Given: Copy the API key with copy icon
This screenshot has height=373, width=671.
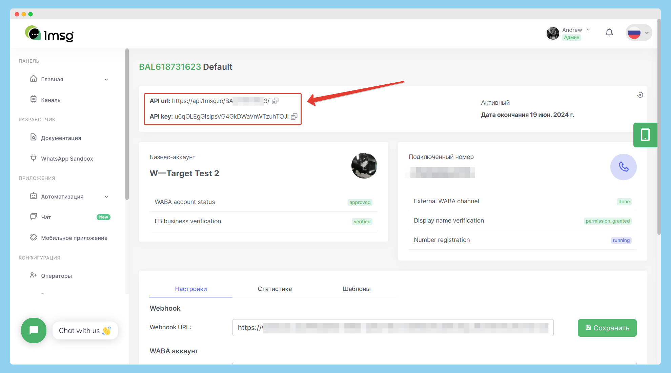Looking at the screenshot, I should coord(294,117).
